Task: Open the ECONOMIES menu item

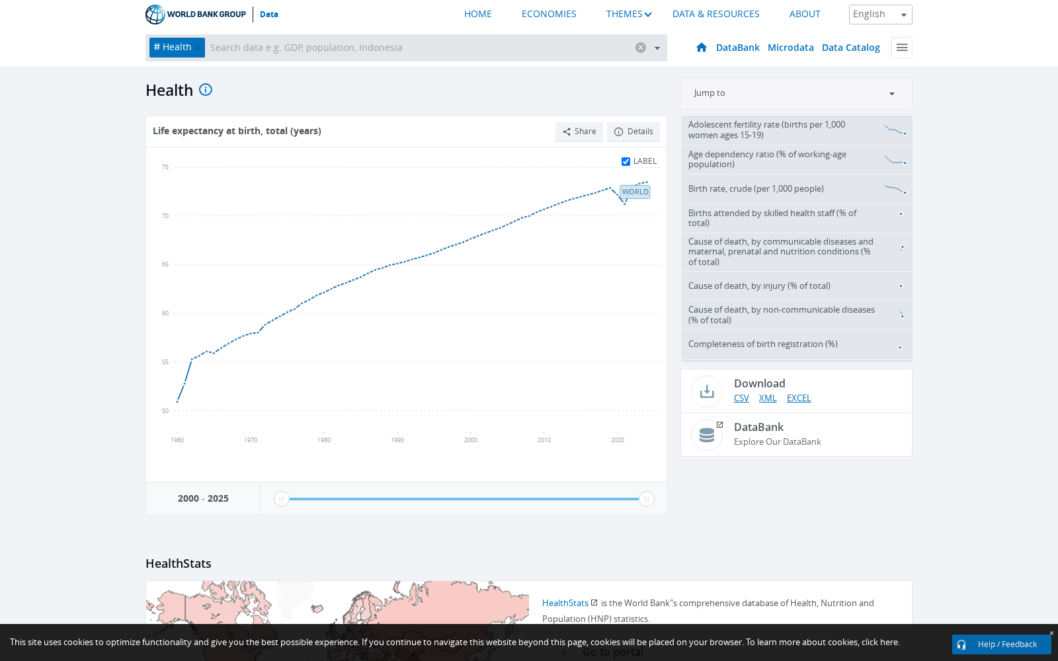Action: (549, 14)
